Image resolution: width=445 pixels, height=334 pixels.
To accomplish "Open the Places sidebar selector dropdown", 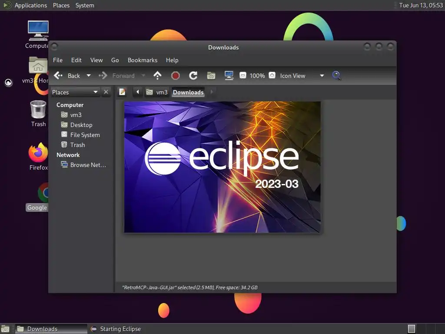I will coord(75,92).
